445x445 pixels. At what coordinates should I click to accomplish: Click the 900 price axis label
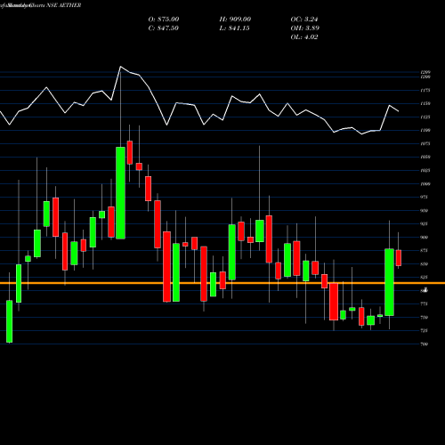point(425,238)
